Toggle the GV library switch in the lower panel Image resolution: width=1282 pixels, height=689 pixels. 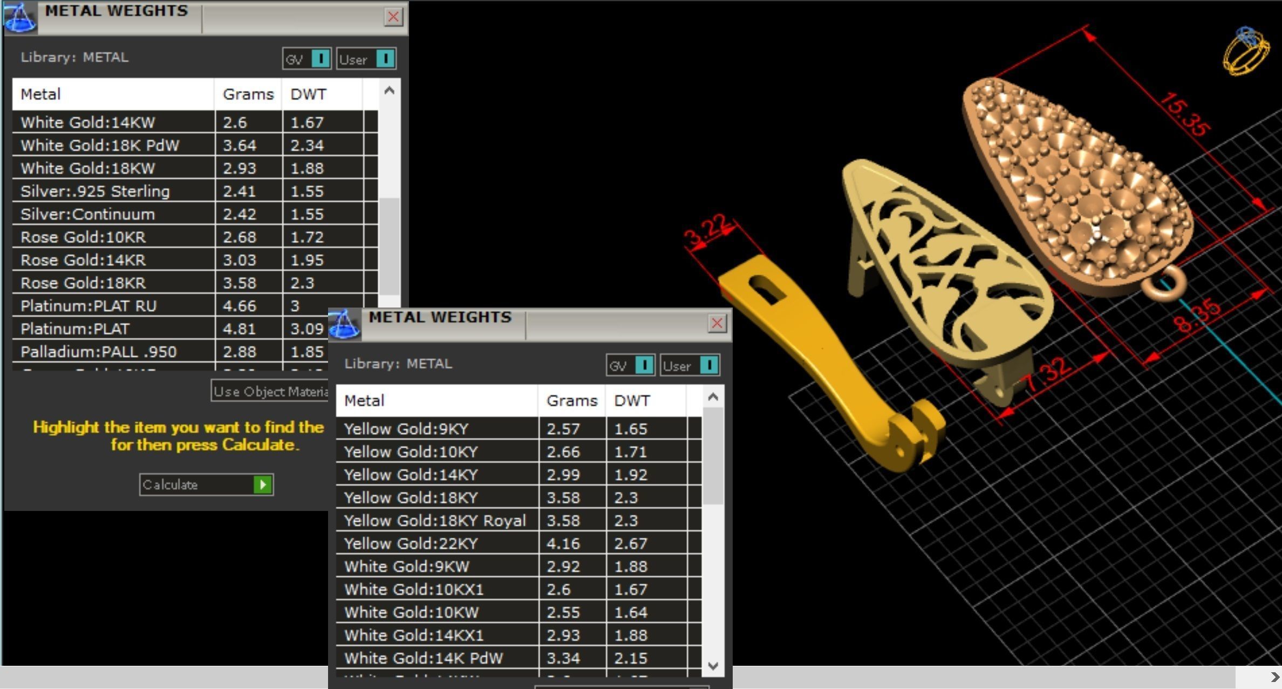click(x=644, y=365)
